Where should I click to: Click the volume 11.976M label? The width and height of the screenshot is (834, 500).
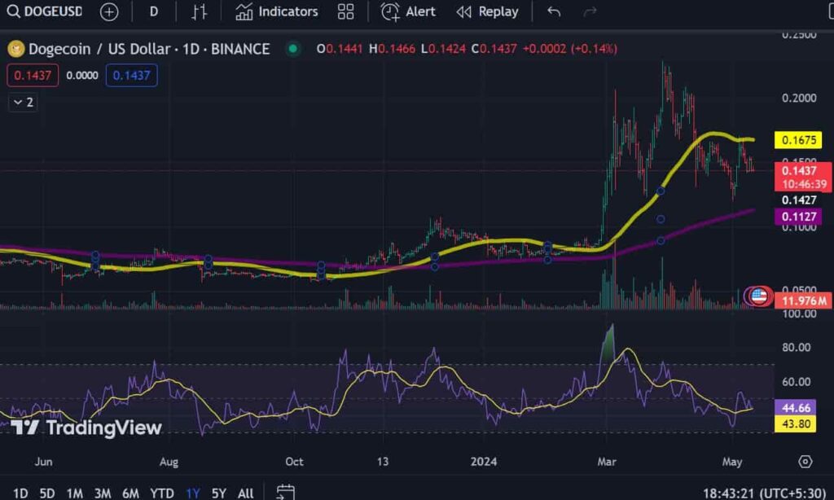pos(803,301)
